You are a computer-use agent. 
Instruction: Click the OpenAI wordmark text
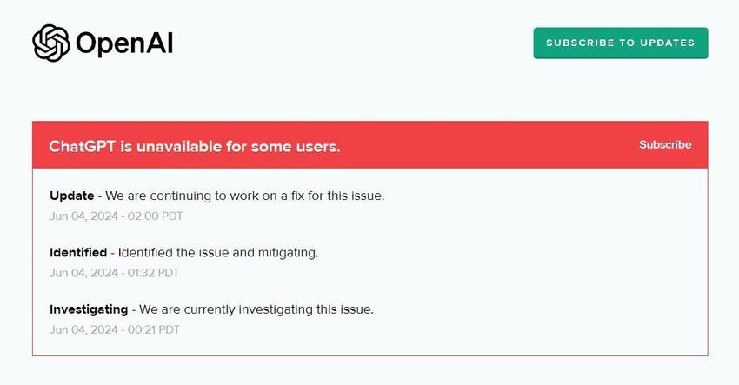(124, 43)
